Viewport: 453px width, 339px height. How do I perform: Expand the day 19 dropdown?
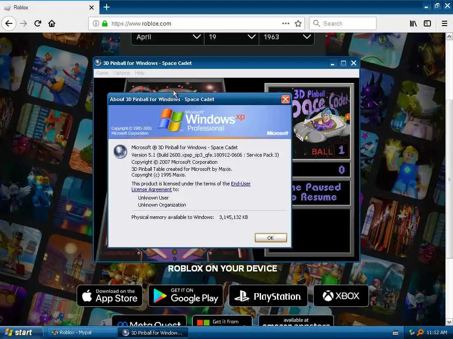tap(232, 37)
